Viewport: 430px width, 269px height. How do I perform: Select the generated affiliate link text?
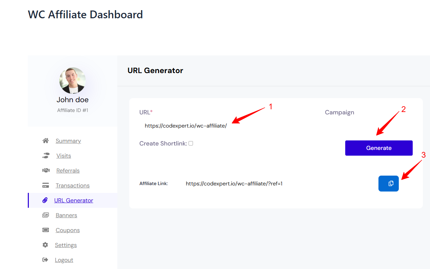point(234,184)
